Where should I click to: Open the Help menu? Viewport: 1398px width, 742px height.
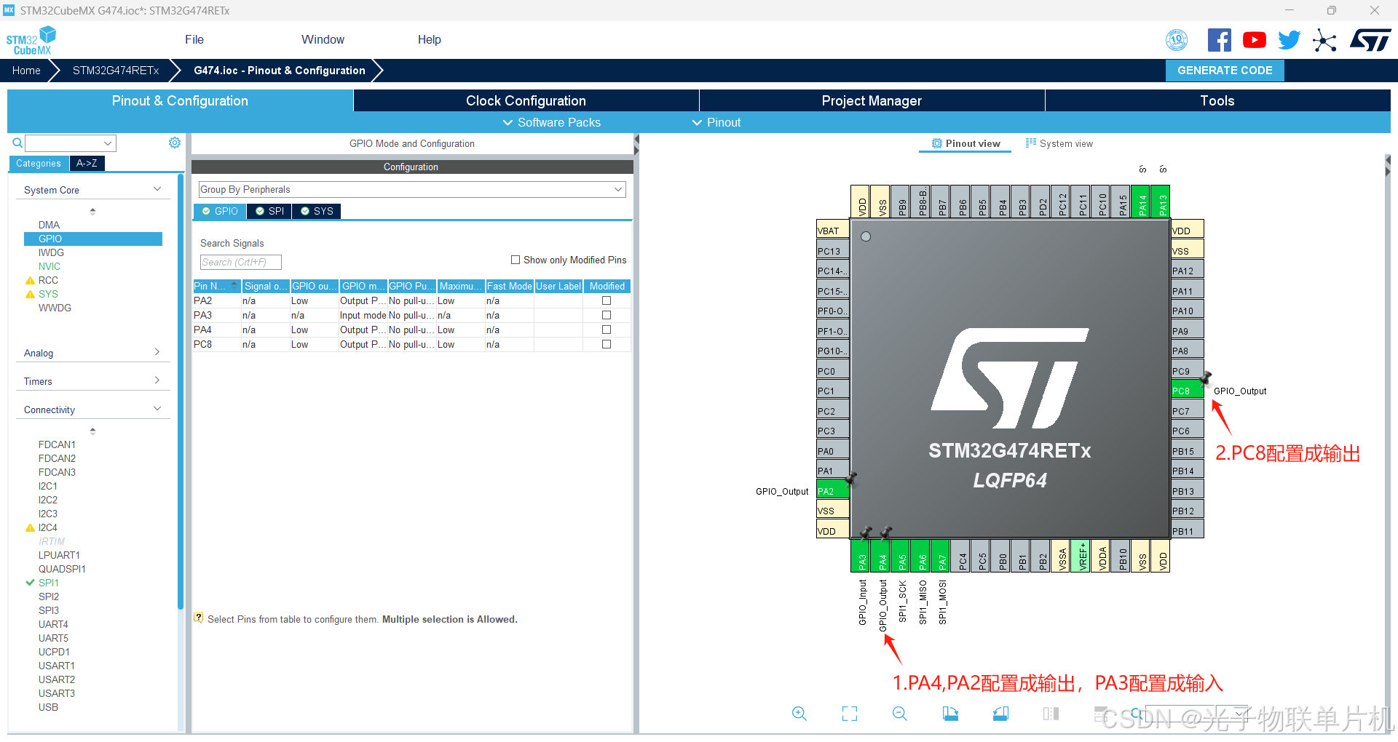(429, 39)
